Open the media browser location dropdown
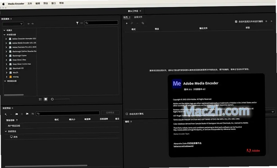277x168 pixels. [13, 24]
